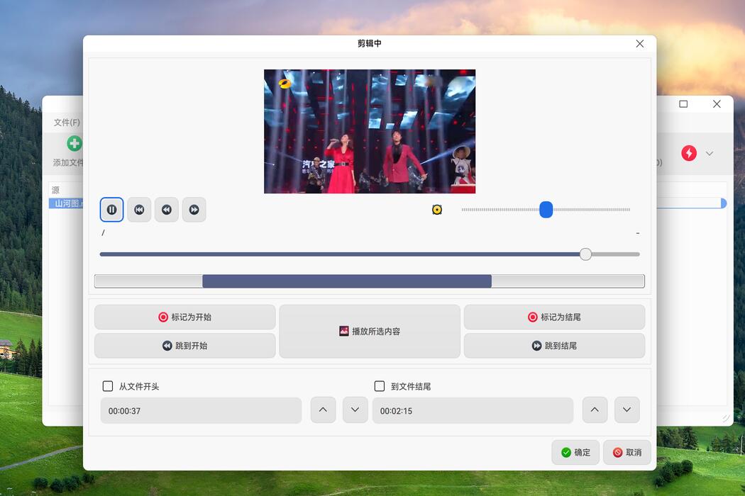
Task: Confirm with the 确定 button
Action: click(x=575, y=452)
